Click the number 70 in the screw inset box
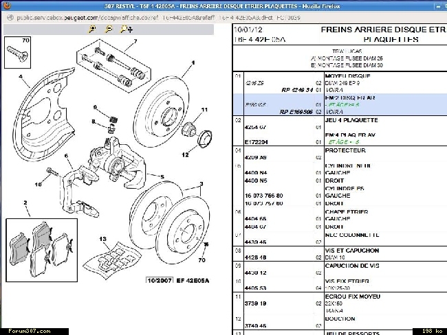447x335 pixels. [x=25, y=41]
